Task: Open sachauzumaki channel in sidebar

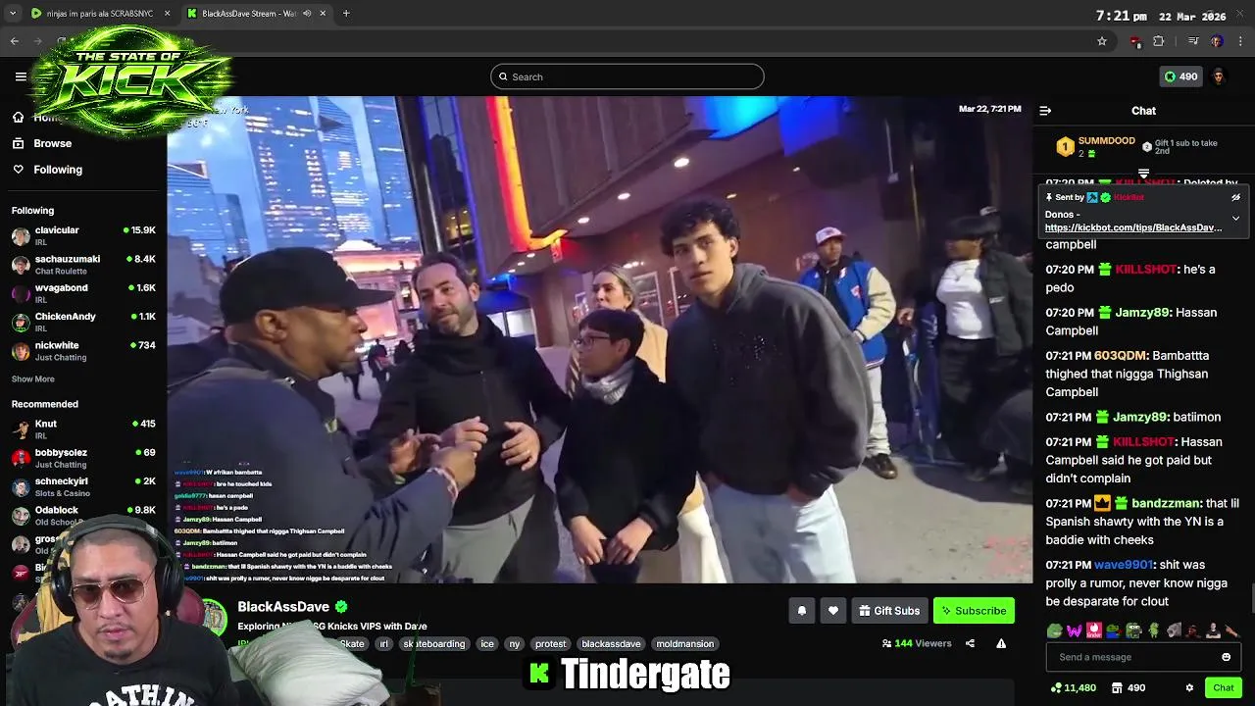Action: (x=83, y=265)
